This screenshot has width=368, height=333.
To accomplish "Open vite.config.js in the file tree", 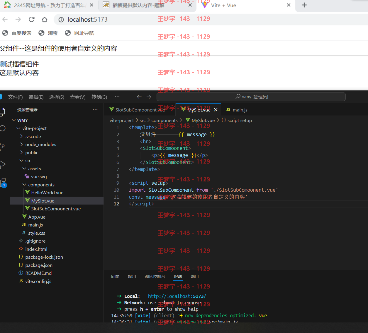I will coord(38,281).
